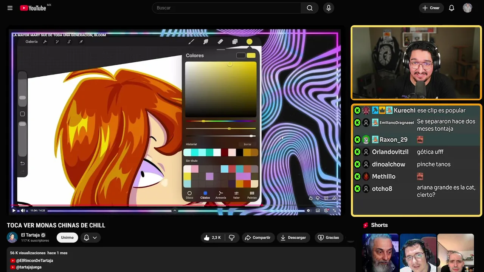Open the notifications bell in header

(x=451, y=8)
